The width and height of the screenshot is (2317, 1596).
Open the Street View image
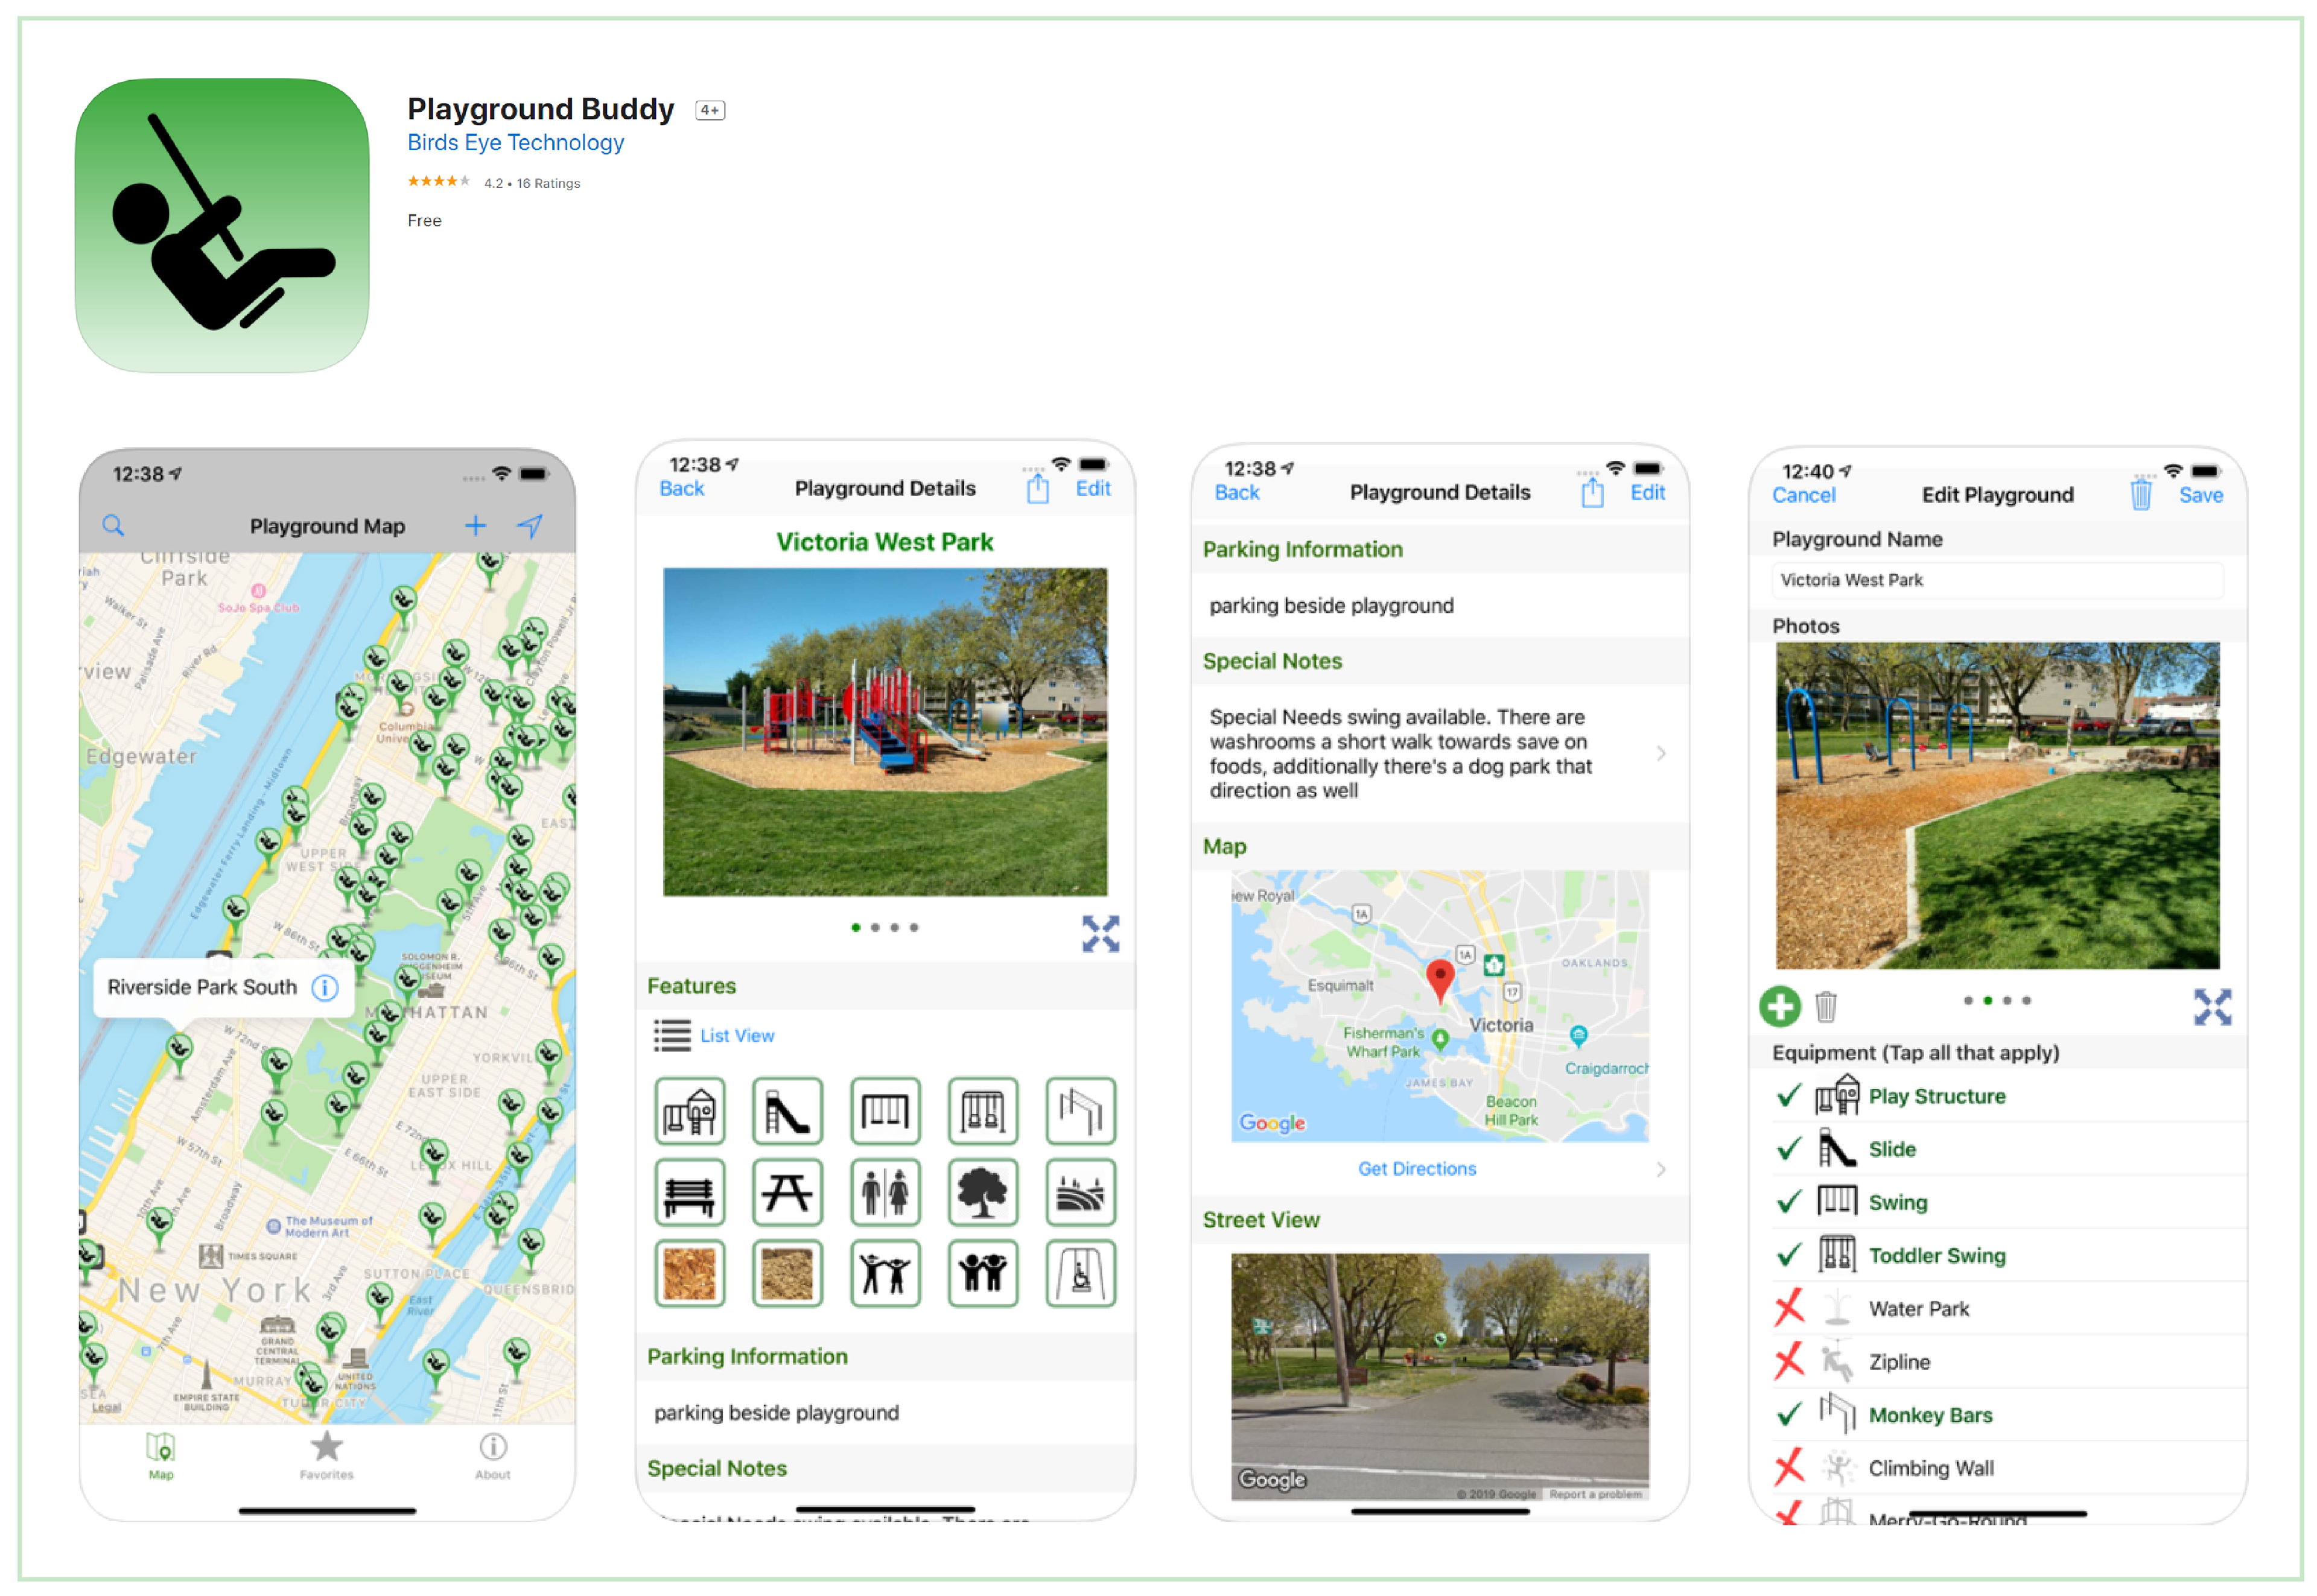[x=1440, y=1378]
